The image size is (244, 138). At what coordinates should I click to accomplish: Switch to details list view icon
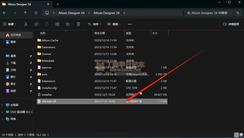pos(237,135)
